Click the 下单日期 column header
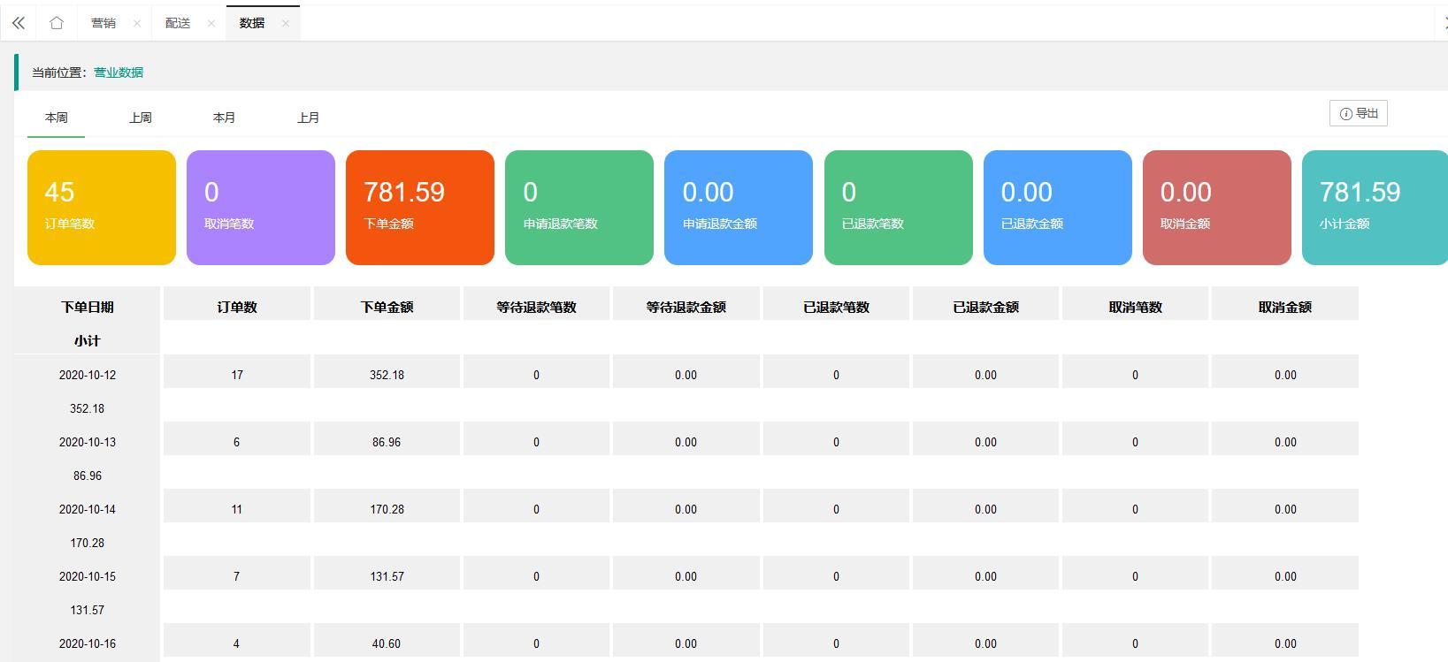This screenshot has width=1448, height=662. coord(88,307)
